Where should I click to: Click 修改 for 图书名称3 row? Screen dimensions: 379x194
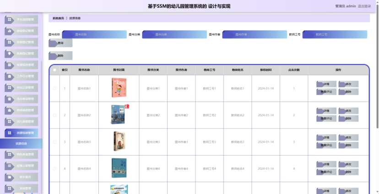point(348,137)
